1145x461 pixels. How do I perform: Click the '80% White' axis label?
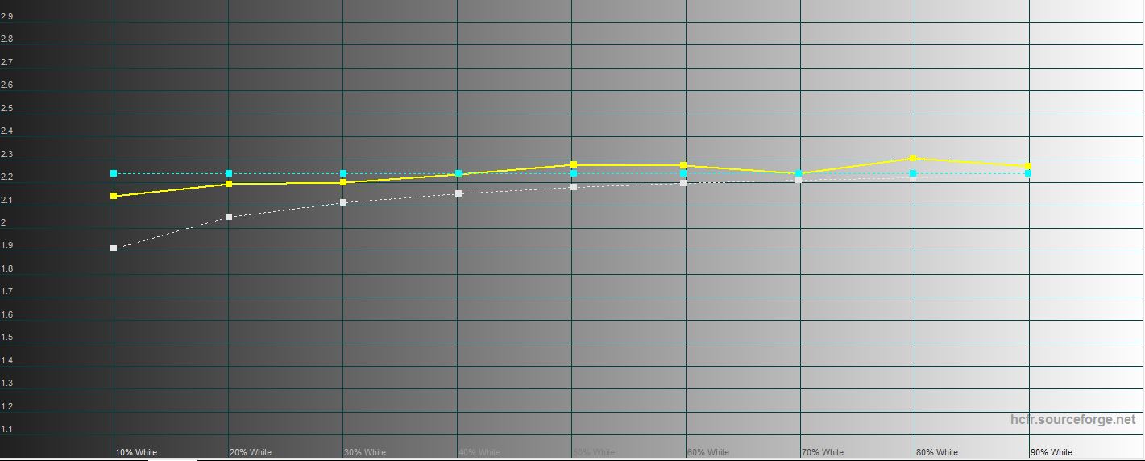coord(938,452)
